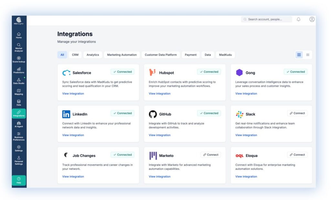
Task: Open Data Studio in sidebar
Action: pos(19,81)
